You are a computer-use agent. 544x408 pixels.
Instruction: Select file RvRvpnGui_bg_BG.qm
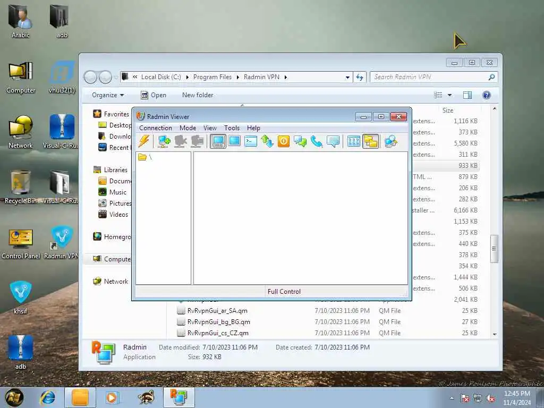[218, 321]
